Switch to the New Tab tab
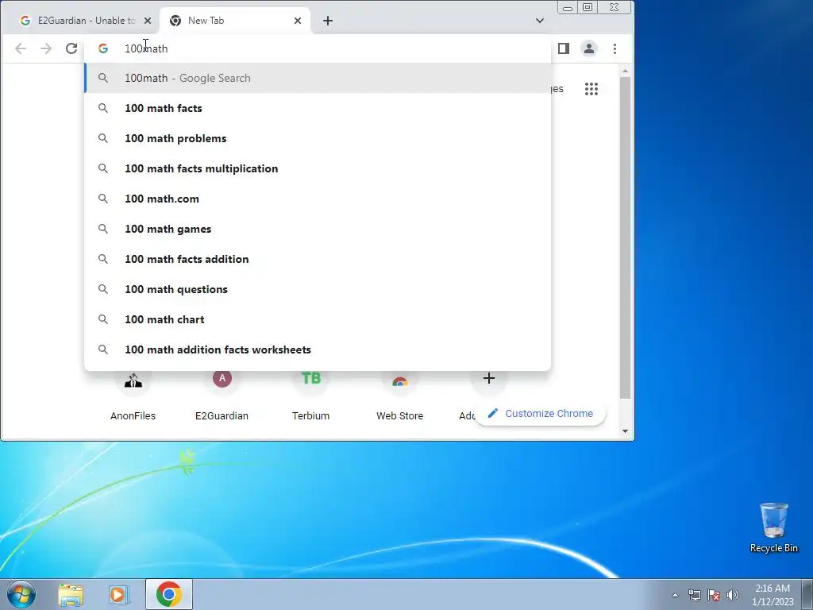813x610 pixels. point(236,21)
